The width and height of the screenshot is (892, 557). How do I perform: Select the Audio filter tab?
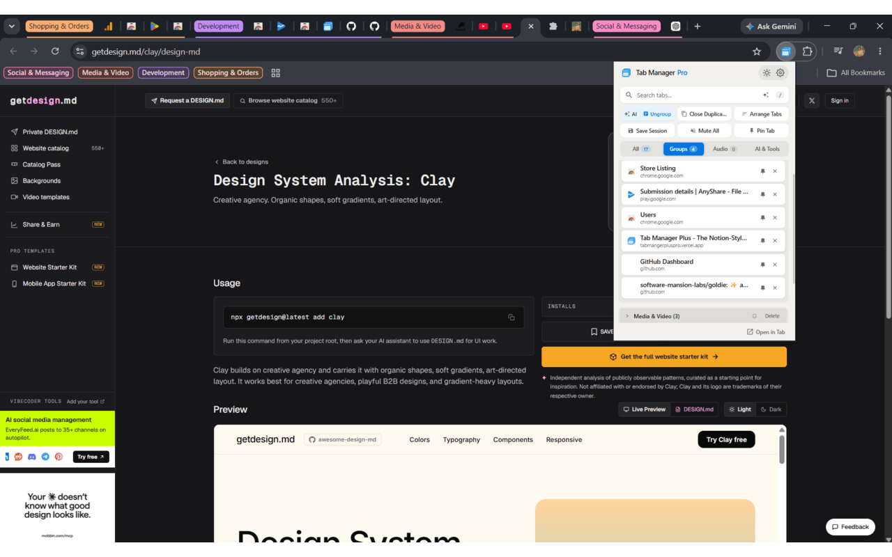pyautogui.click(x=725, y=149)
